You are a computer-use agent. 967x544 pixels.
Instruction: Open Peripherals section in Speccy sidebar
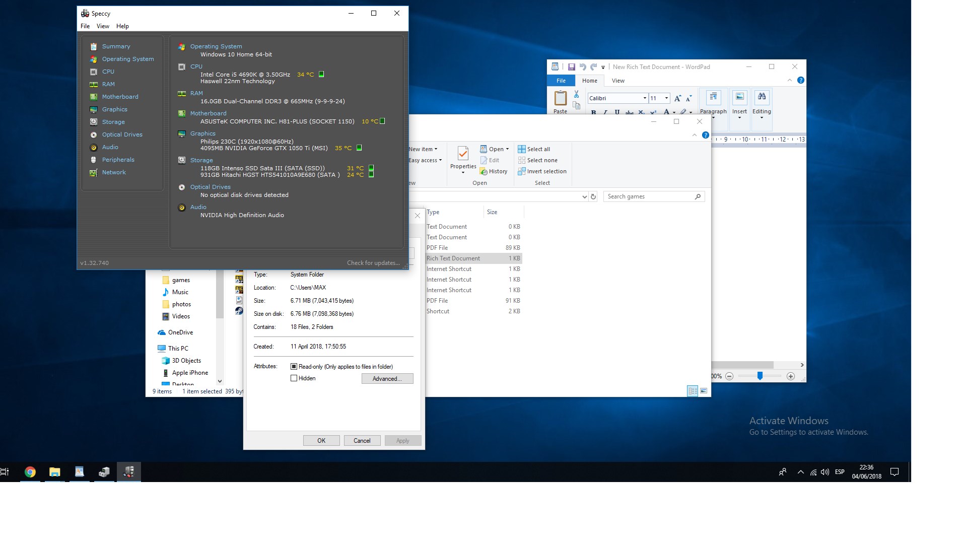pyautogui.click(x=118, y=160)
